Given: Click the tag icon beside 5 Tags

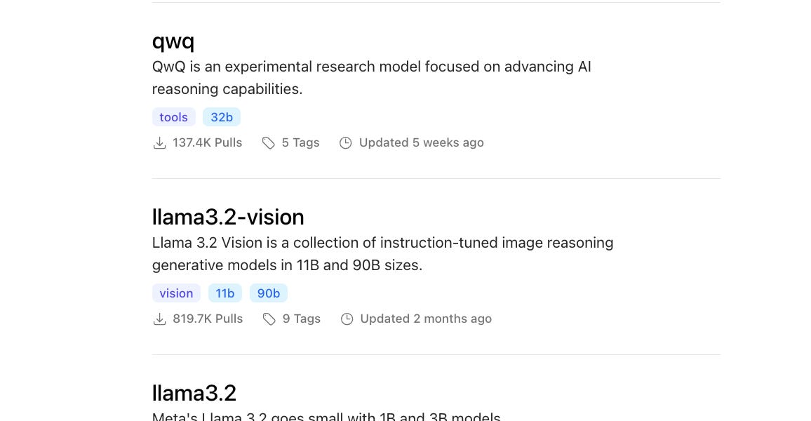Looking at the screenshot, I should (x=269, y=142).
